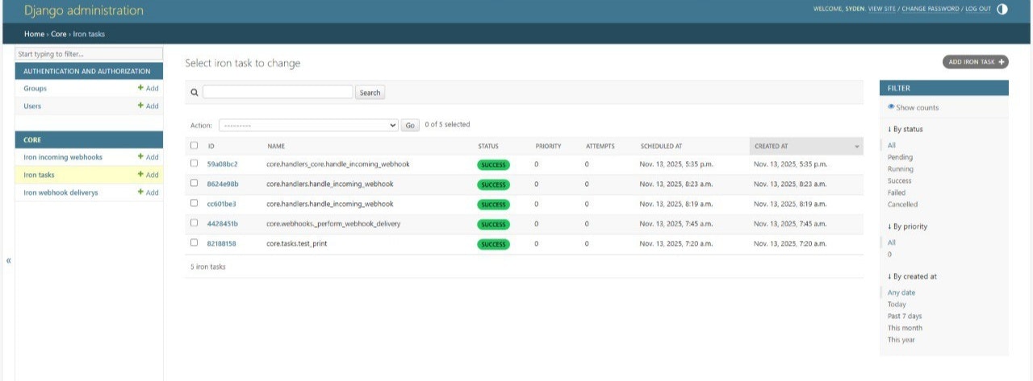
Task: Click the plus icon beside Iron tasks
Action: click(140, 174)
